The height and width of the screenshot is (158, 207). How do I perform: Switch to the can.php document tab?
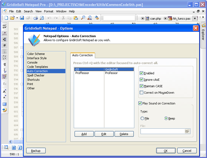[x=153, y=18]
